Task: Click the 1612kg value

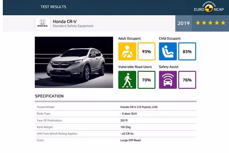Action: (125, 127)
